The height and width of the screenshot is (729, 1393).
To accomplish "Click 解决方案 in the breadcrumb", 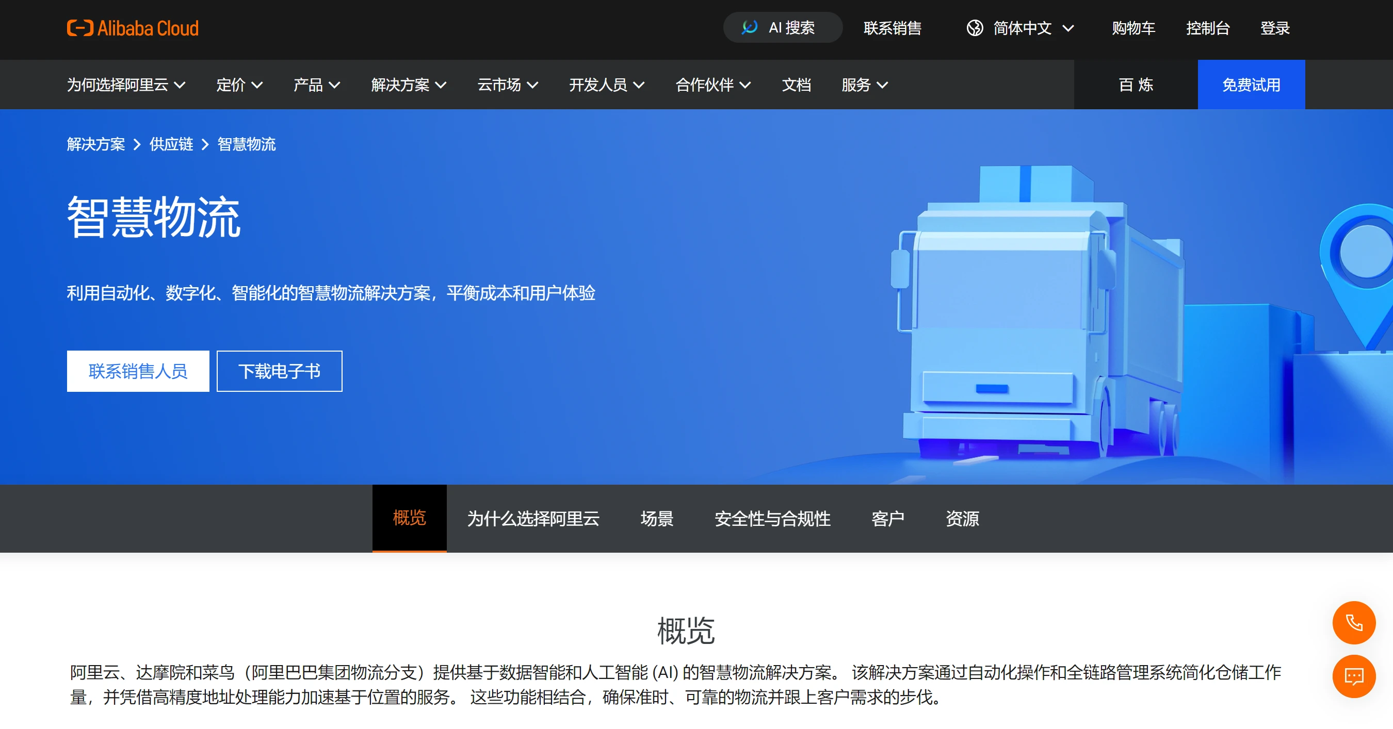I will 96,144.
